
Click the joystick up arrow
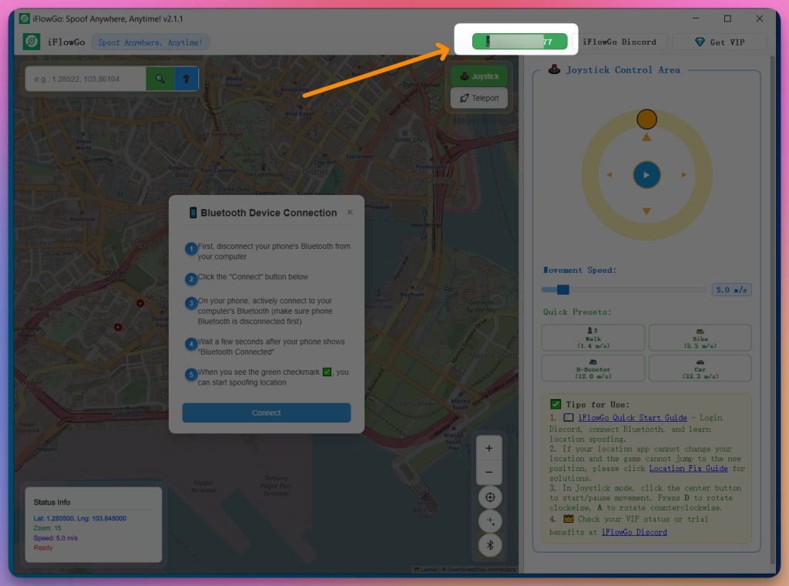[x=646, y=137]
